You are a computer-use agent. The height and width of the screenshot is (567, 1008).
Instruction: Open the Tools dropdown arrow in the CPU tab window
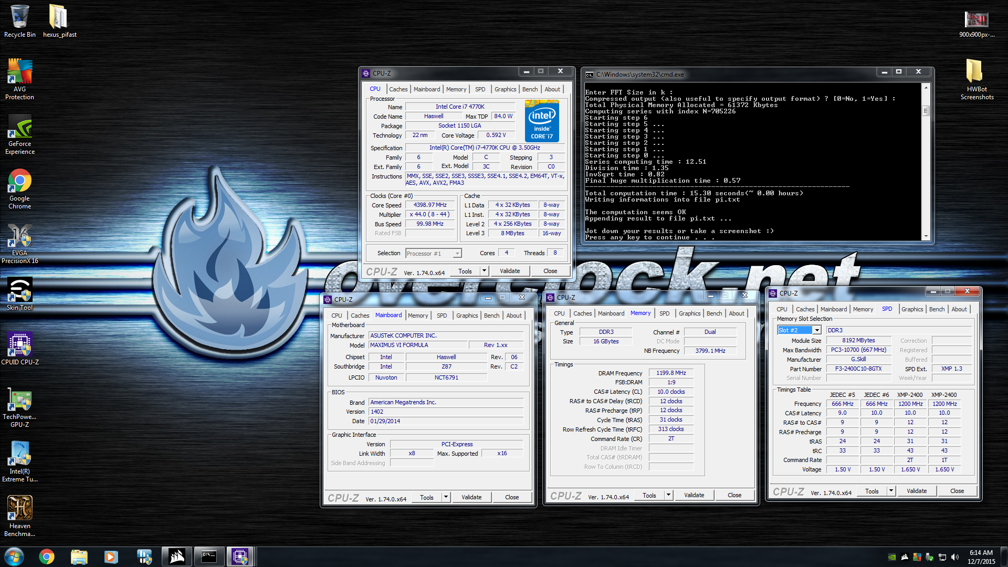[x=484, y=271]
